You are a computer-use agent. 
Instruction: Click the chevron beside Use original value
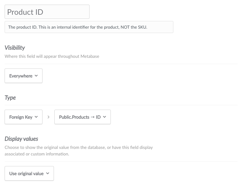coord(48,173)
